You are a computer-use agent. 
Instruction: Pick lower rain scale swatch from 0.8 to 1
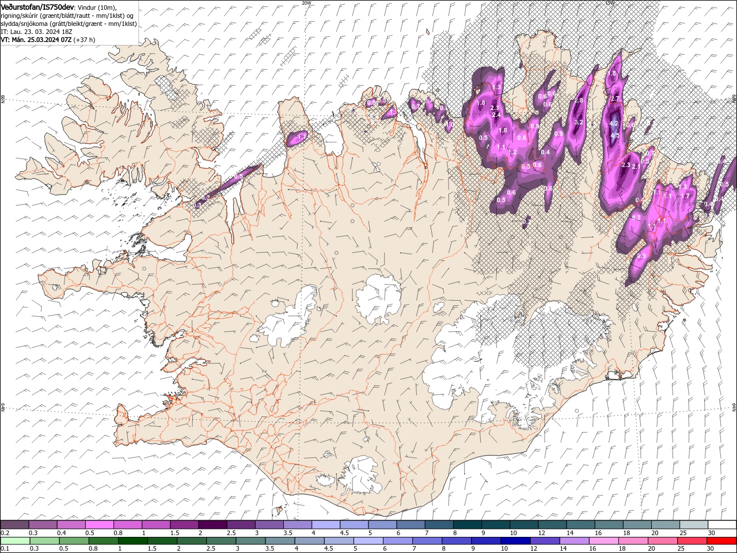pos(103,541)
